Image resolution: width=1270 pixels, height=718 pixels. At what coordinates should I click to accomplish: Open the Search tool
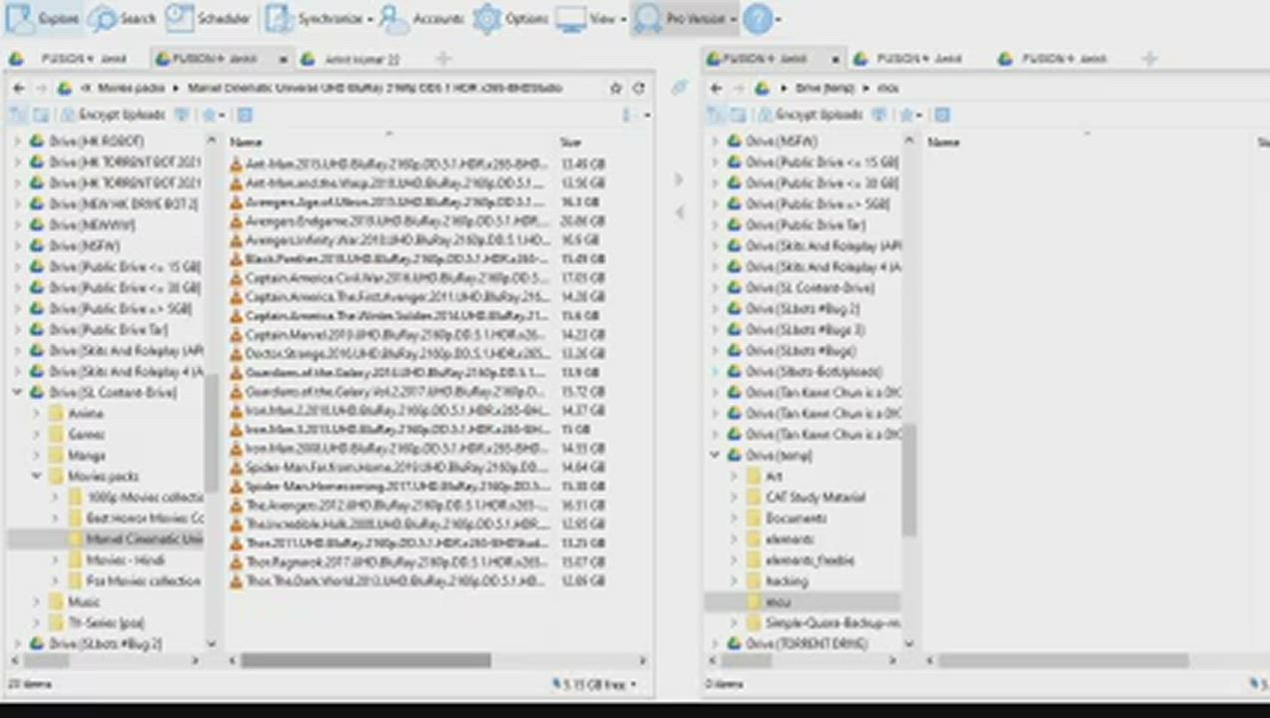(122, 18)
